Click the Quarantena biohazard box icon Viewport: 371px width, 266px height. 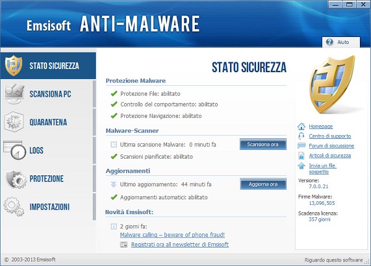coord(14,122)
